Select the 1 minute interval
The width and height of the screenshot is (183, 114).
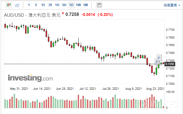click(x=29, y=5)
